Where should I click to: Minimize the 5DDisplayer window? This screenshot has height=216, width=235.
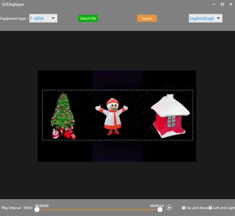coord(214,4)
